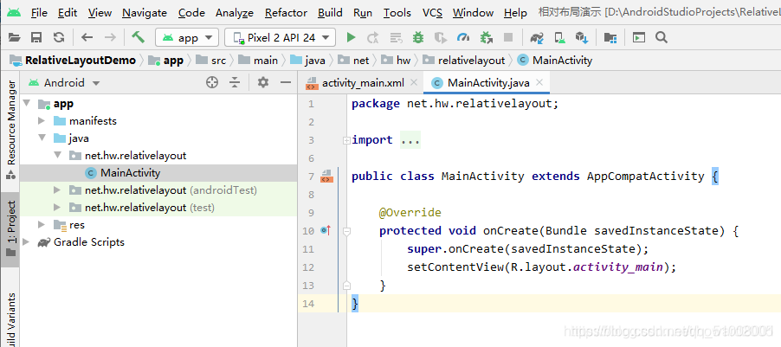Click the Scroll from Source target icon
This screenshot has width=781, height=347.
click(x=212, y=83)
